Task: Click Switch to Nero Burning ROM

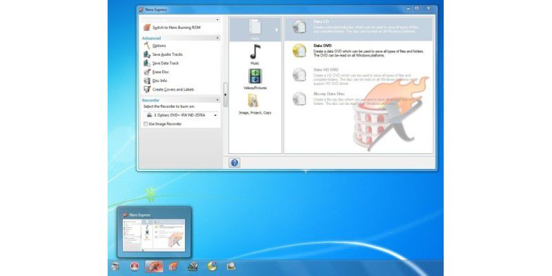Action: coord(177,28)
